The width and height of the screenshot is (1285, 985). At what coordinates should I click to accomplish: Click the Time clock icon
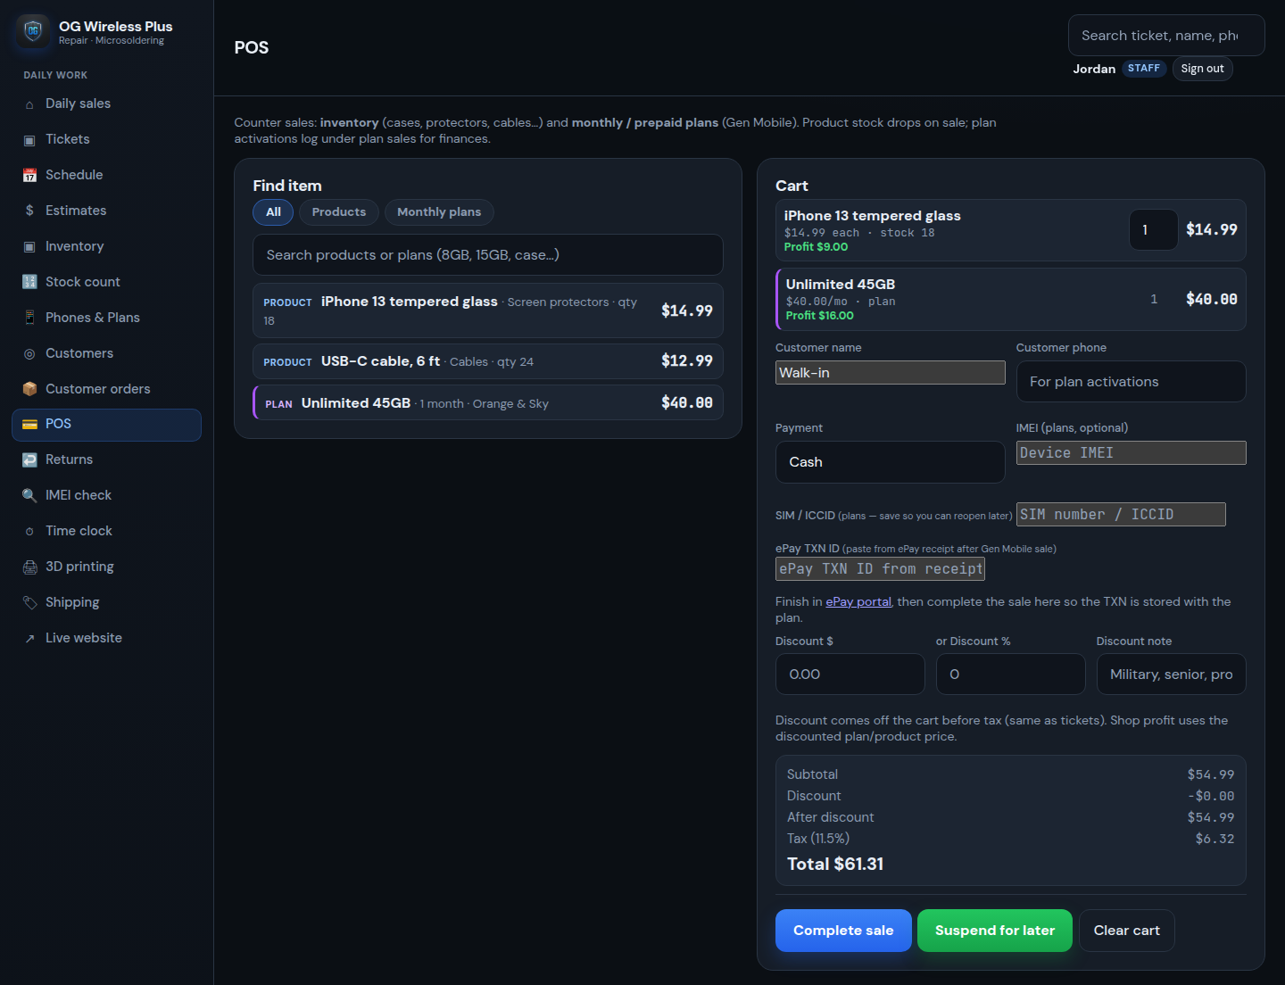[x=29, y=531]
